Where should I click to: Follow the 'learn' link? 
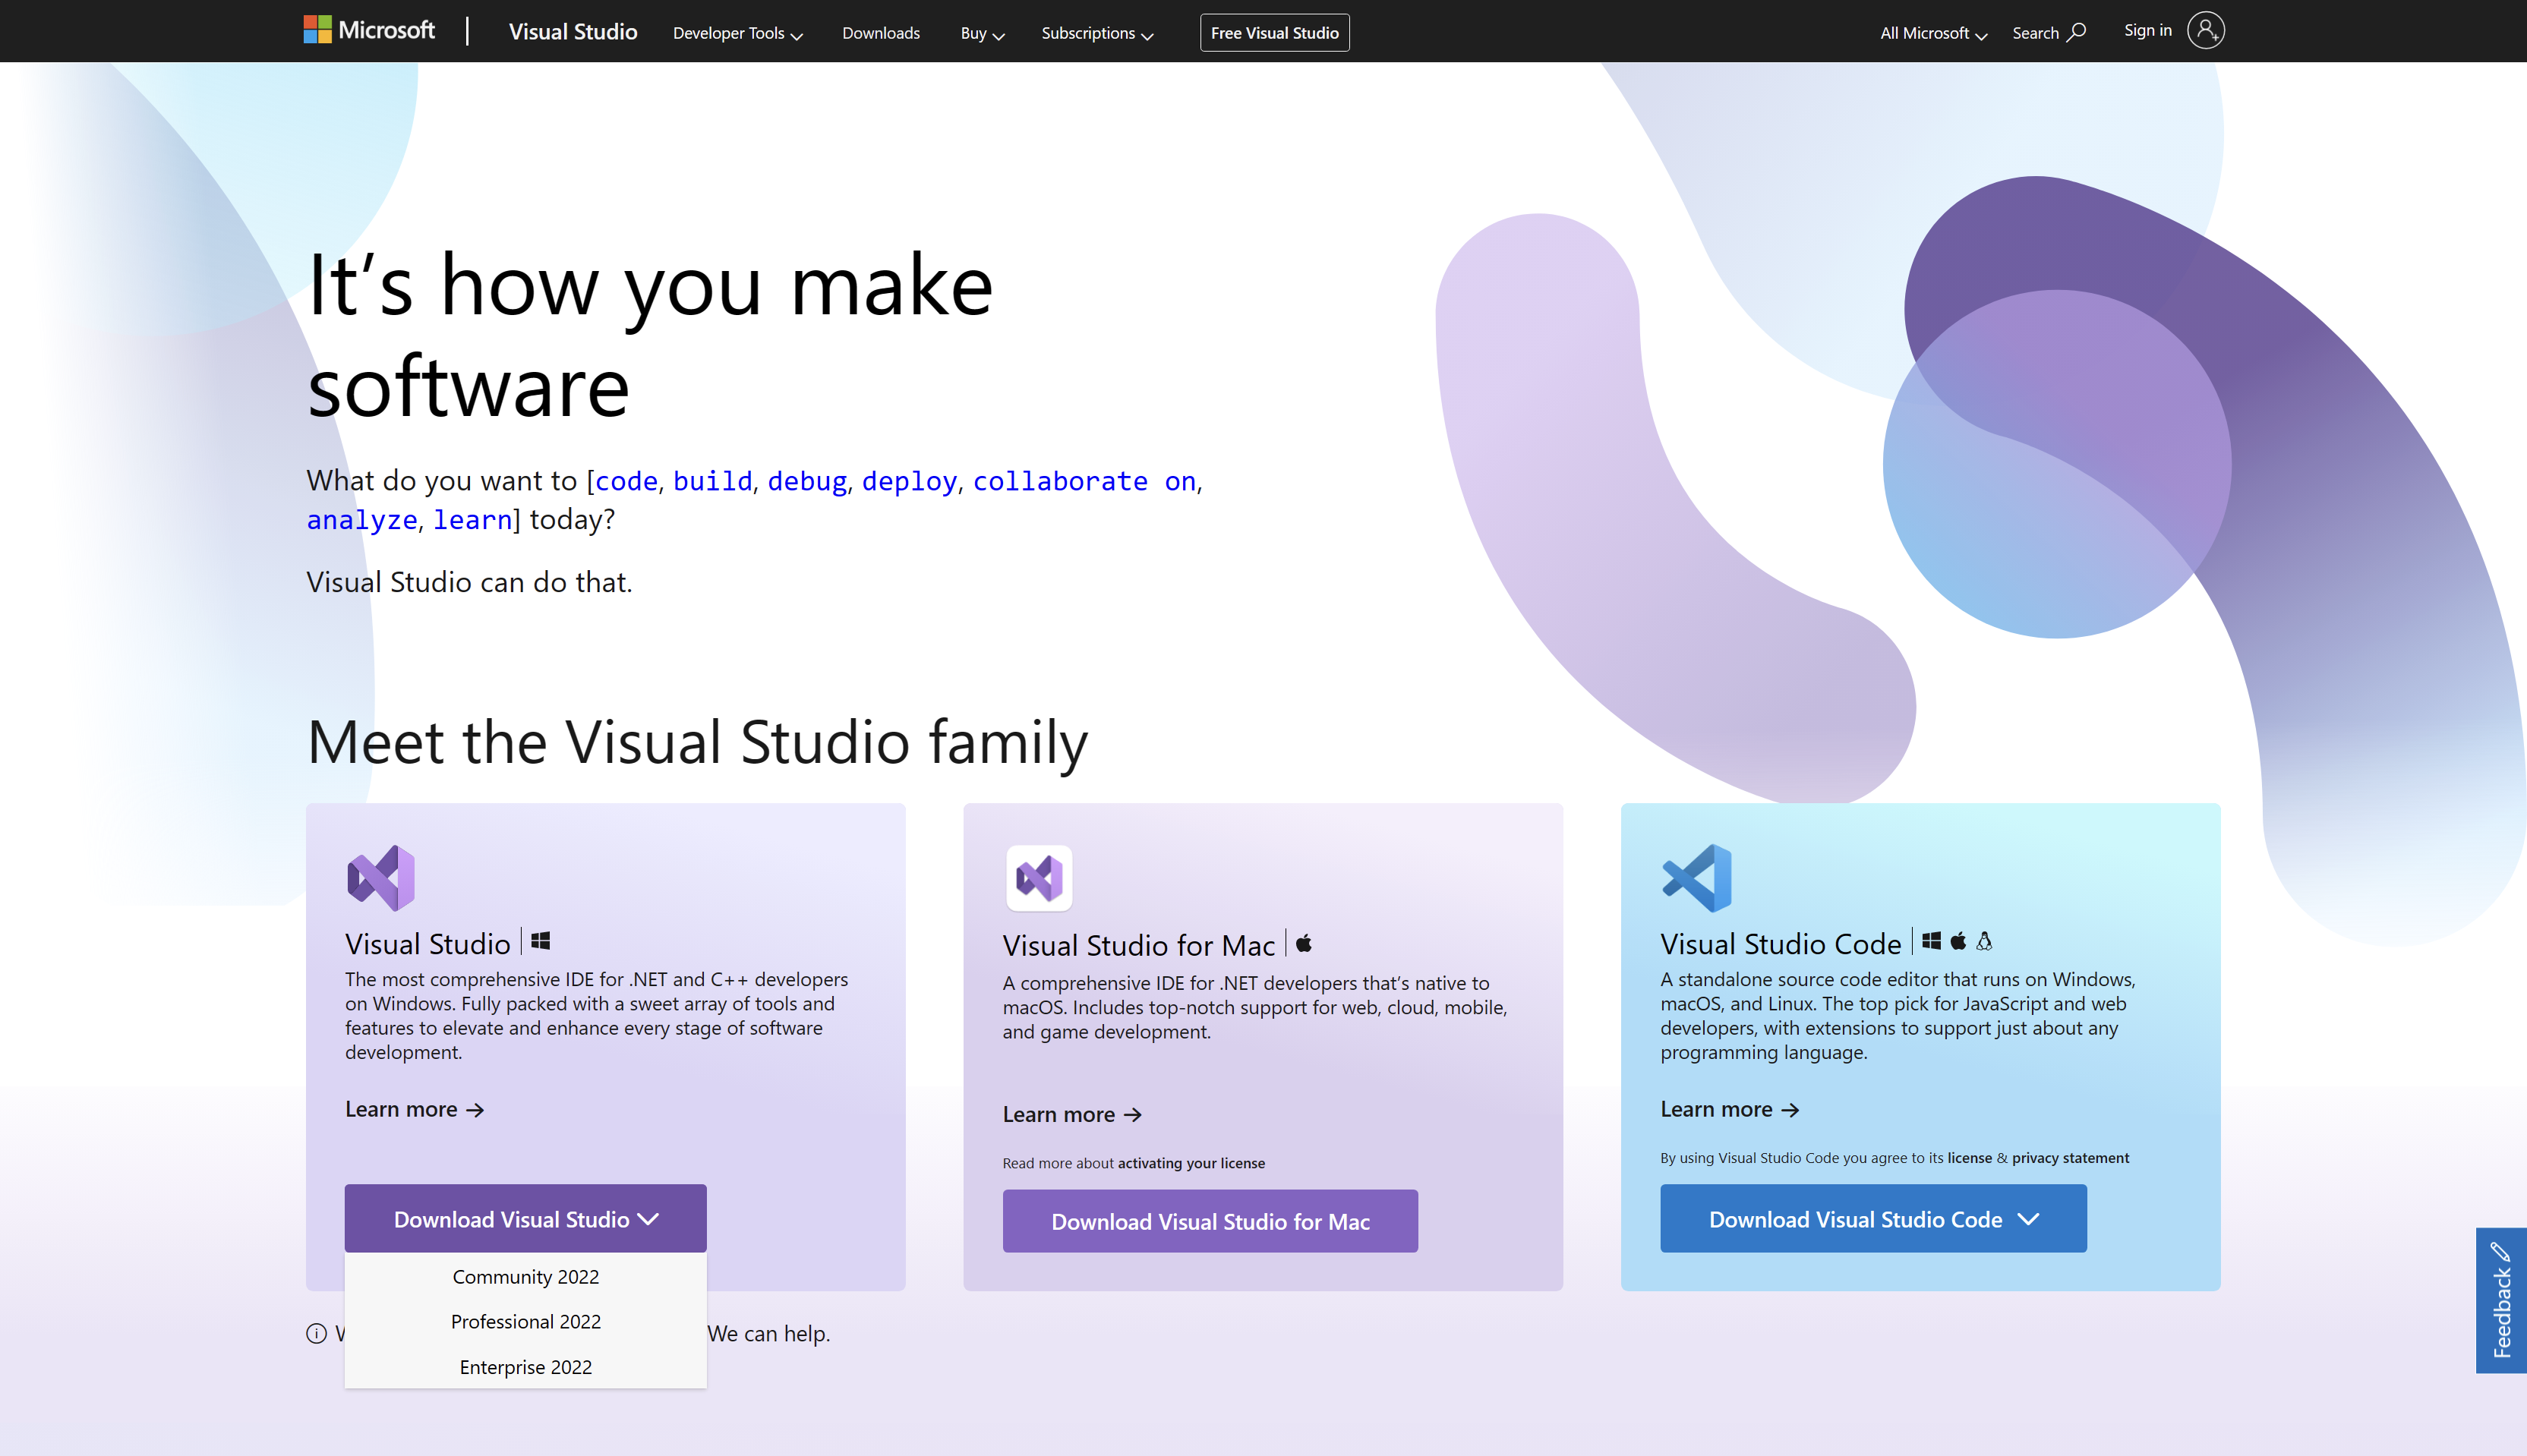coord(472,520)
